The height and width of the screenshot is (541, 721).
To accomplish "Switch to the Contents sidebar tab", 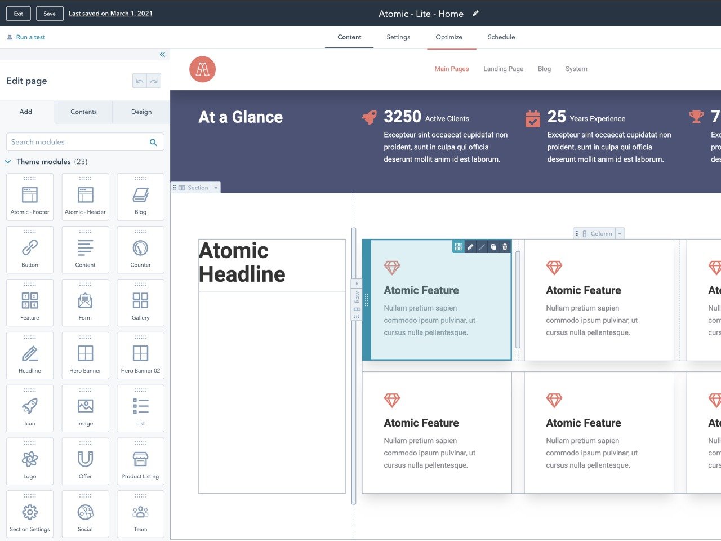I will click(x=83, y=112).
